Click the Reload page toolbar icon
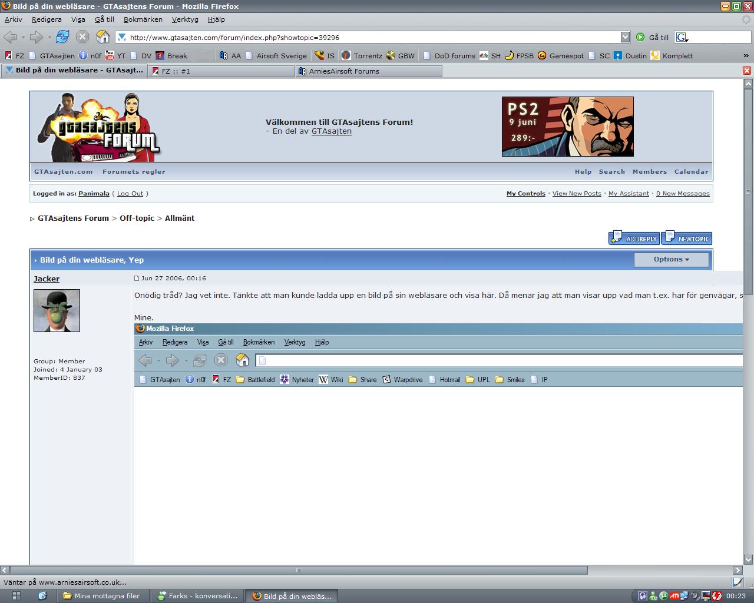Image resolution: width=754 pixels, height=603 pixels. tap(62, 37)
